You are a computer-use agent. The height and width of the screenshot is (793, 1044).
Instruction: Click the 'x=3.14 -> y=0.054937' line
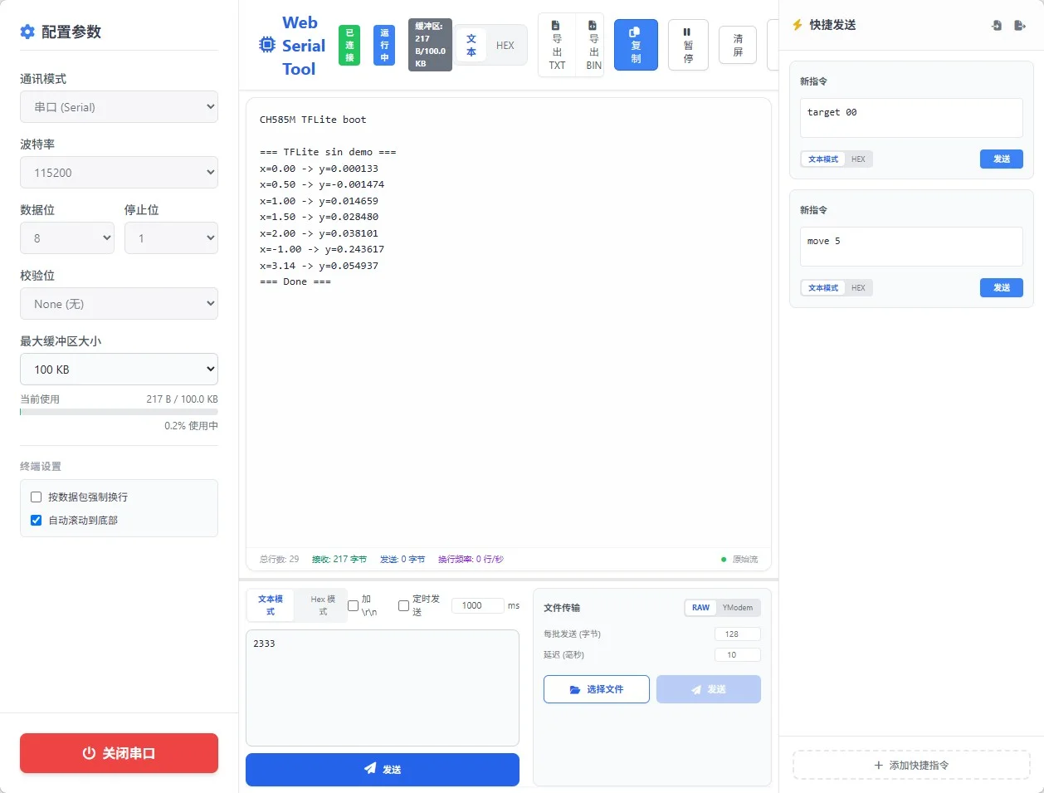click(x=319, y=266)
